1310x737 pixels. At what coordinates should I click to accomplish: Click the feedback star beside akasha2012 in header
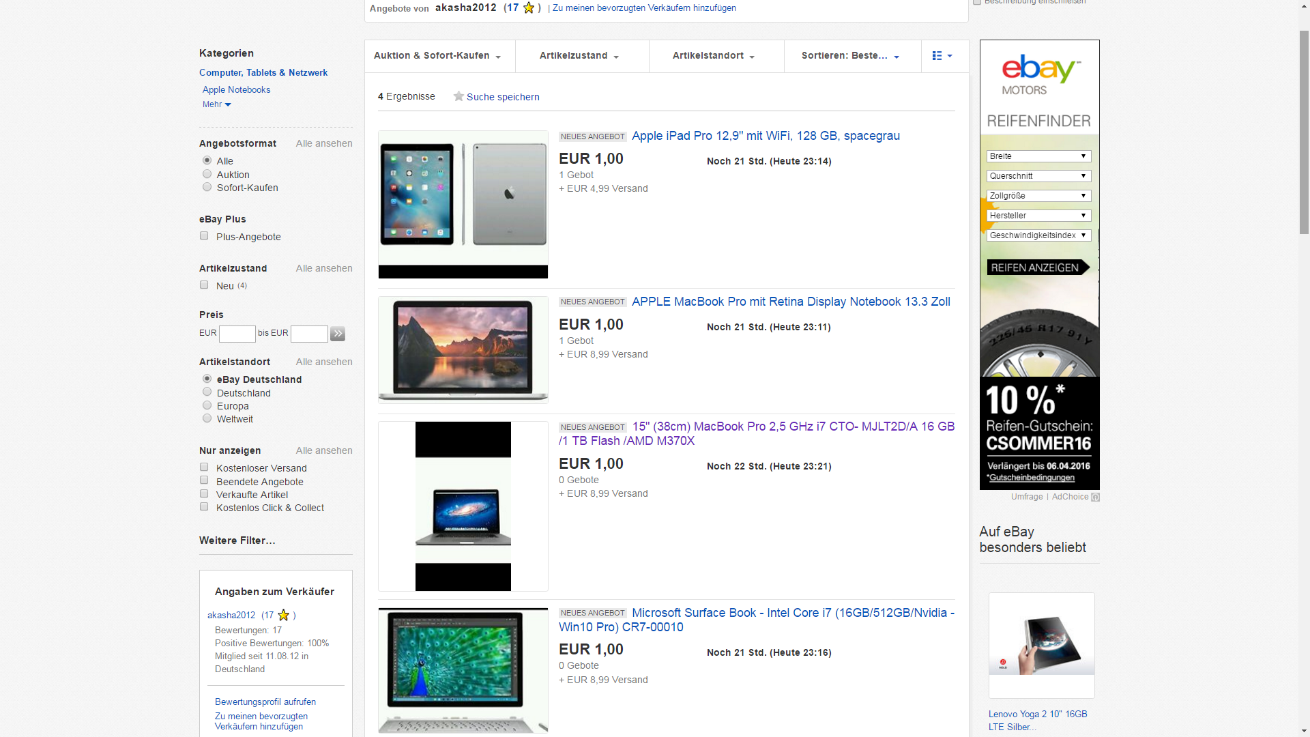pyautogui.click(x=529, y=8)
